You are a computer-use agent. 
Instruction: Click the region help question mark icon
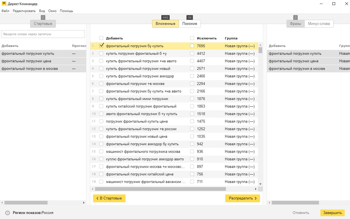(x=8, y=213)
